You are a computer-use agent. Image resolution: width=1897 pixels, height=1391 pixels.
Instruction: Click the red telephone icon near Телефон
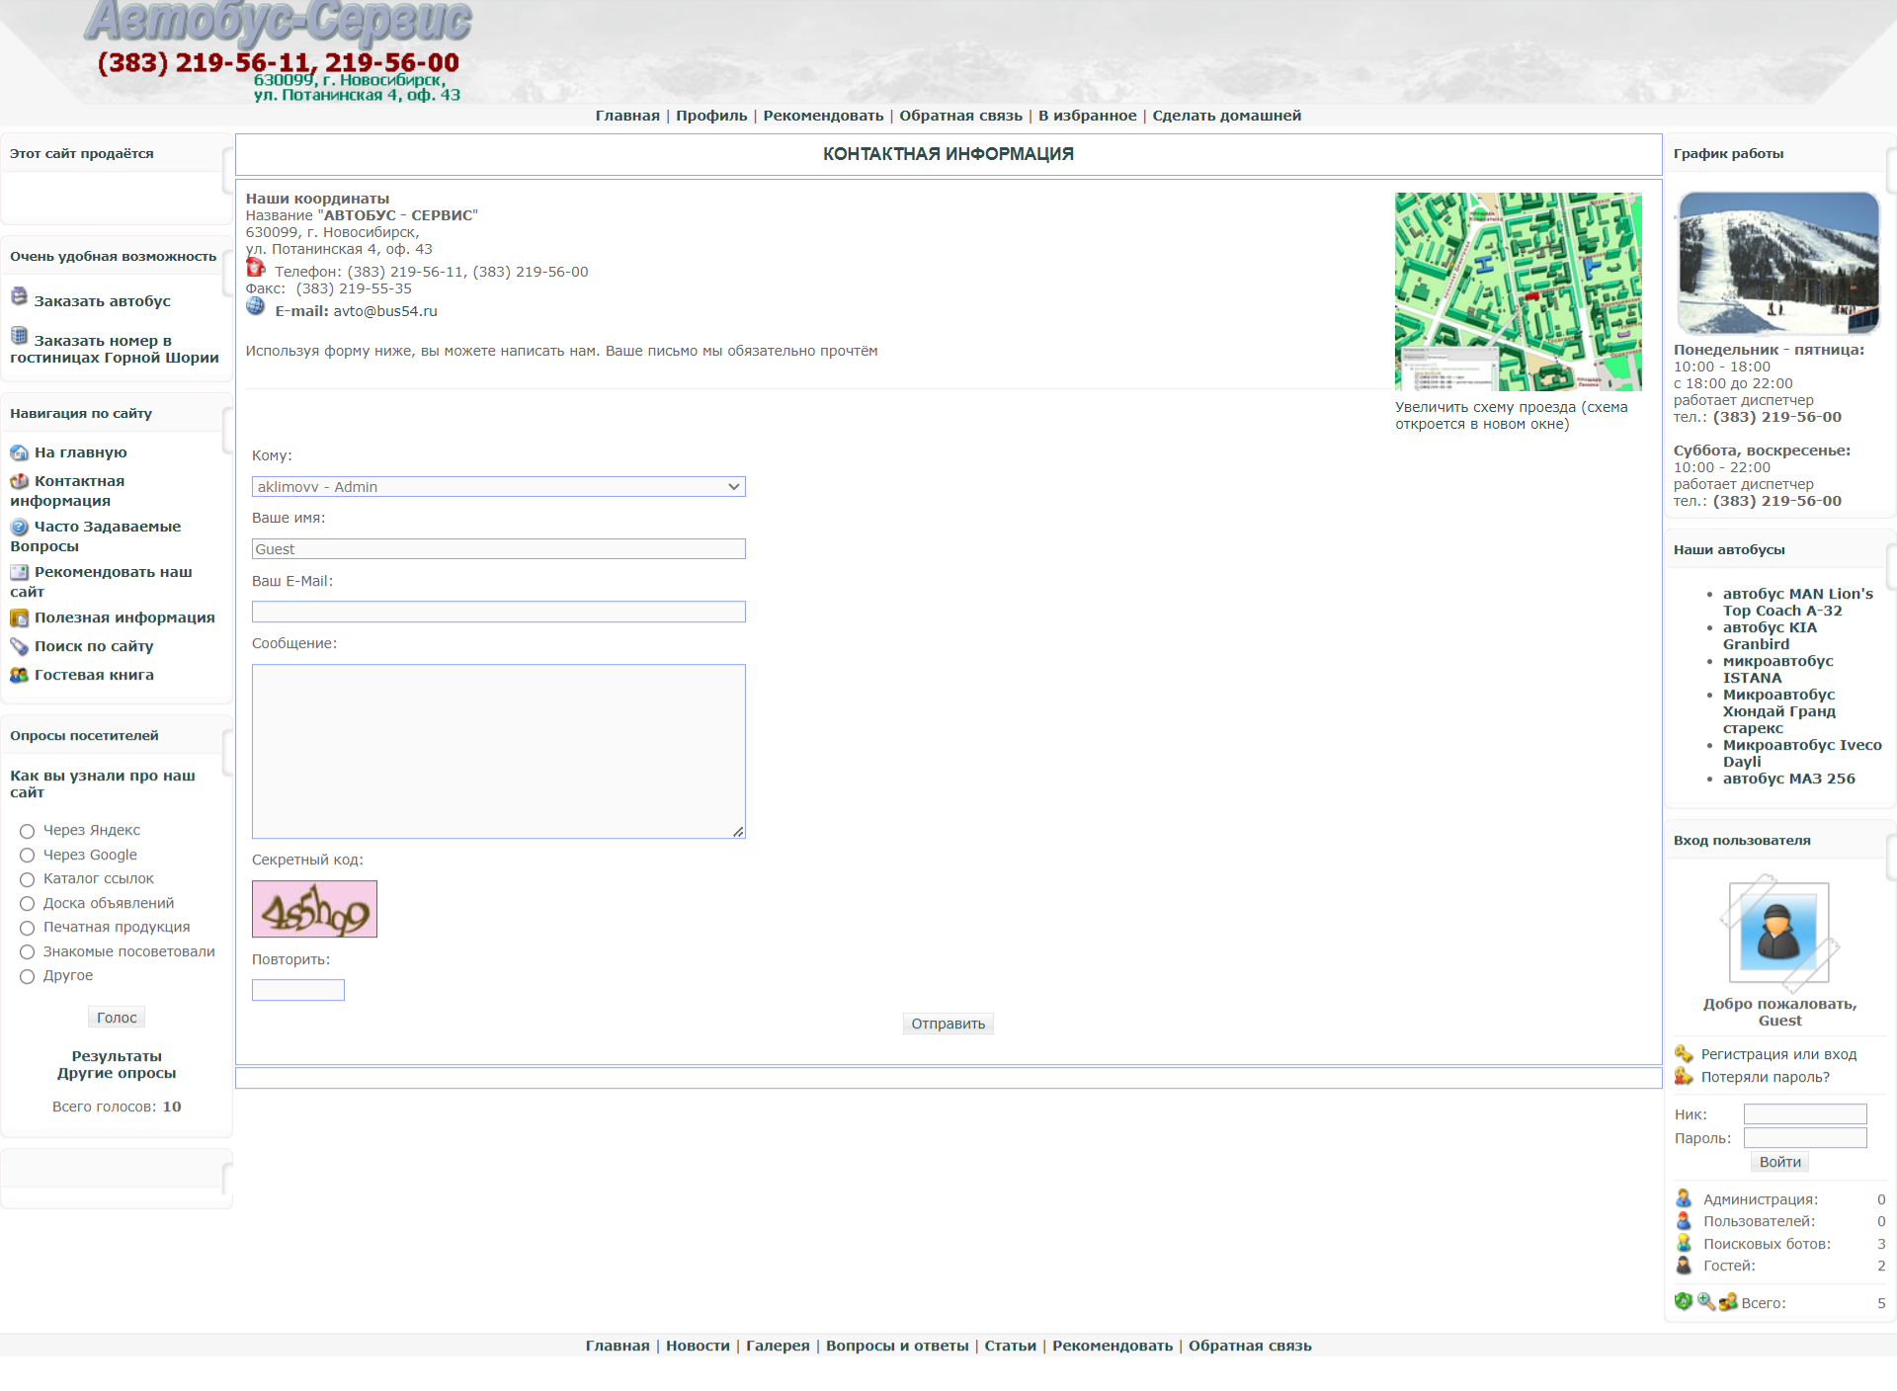(x=256, y=267)
